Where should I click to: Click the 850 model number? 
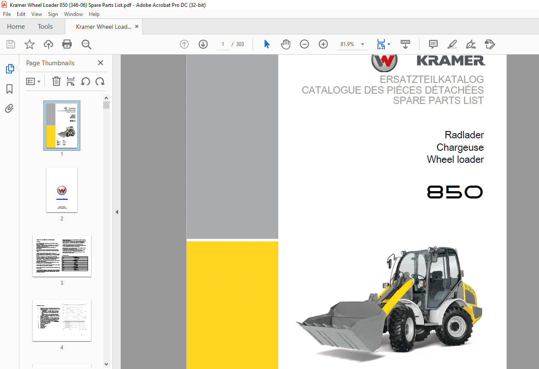click(455, 192)
